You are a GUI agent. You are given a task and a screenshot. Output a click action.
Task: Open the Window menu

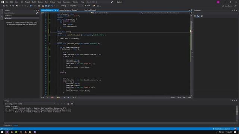point(75,2)
